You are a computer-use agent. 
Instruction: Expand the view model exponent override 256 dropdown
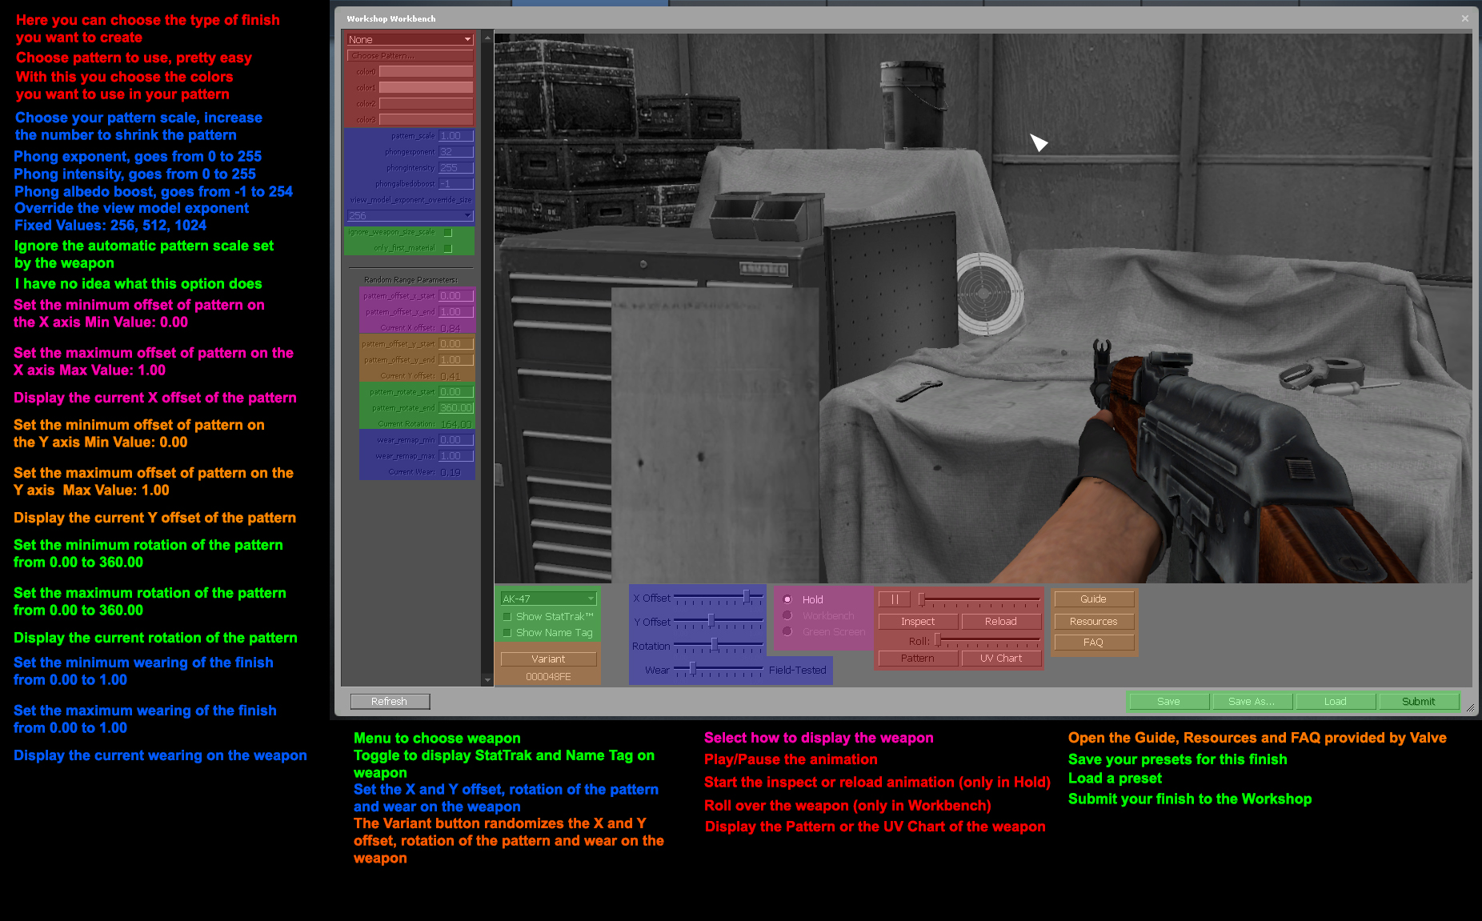[x=410, y=216]
